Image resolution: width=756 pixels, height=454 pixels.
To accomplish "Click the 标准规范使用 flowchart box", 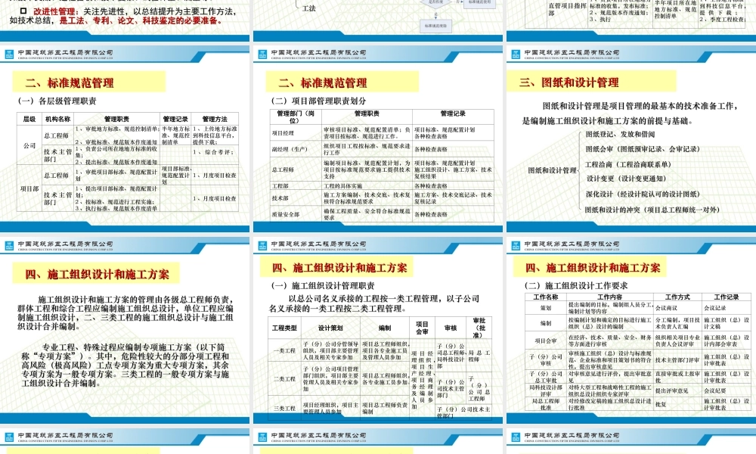I will click(479, 3).
